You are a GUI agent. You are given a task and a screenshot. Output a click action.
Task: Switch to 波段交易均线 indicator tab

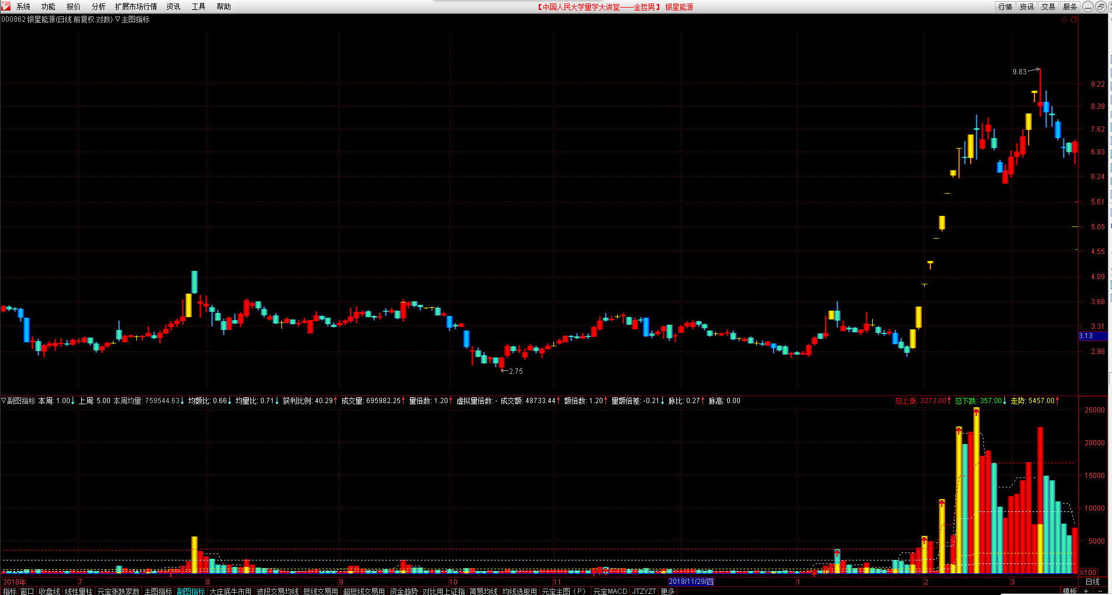pos(278,591)
